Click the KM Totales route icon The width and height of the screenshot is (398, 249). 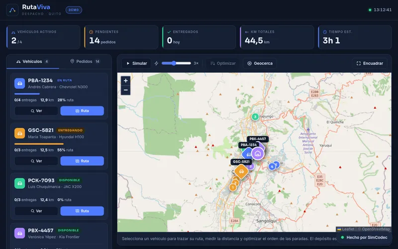click(x=247, y=32)
